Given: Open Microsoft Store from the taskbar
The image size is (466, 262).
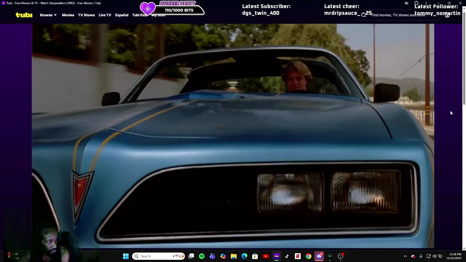Looking at the screenshot, I should click(x=255, y=256).
